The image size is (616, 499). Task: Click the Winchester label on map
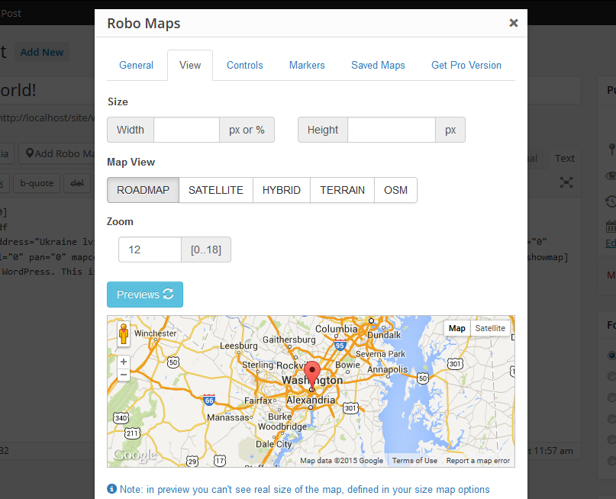coord(155,333)
